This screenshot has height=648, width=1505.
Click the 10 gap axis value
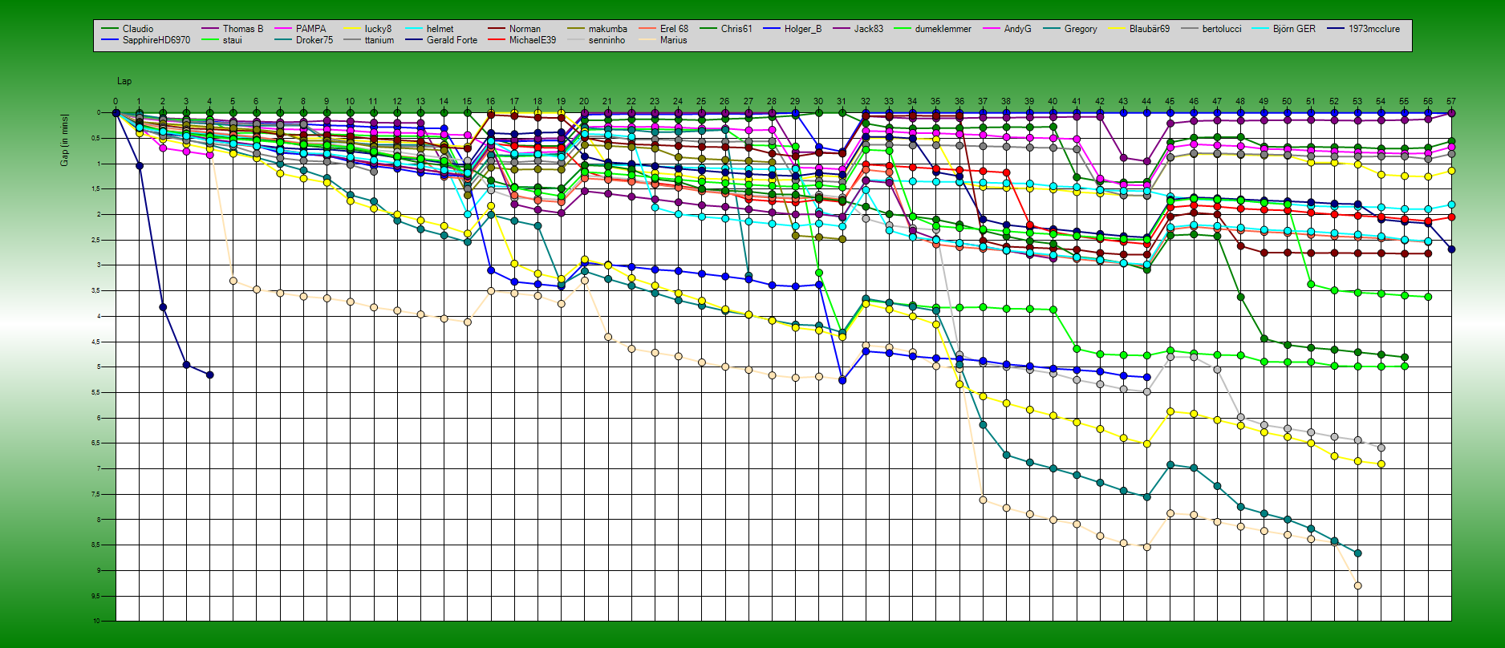(x=97, y=621)
